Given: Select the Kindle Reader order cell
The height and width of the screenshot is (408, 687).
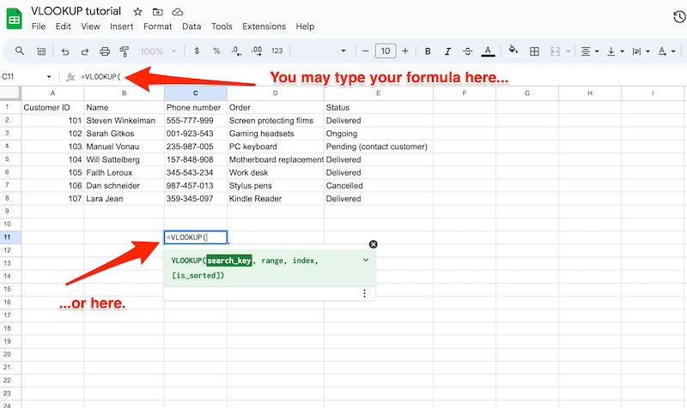Looking at the screenshot, I should point(276,199).
